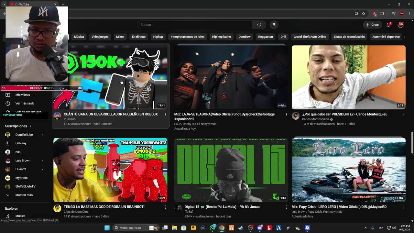Viewport: 414px width, 233px height.
Task: Open options for CUÁNTO GANA UN DESARROLLADOR video
Action: click(166, 115)
